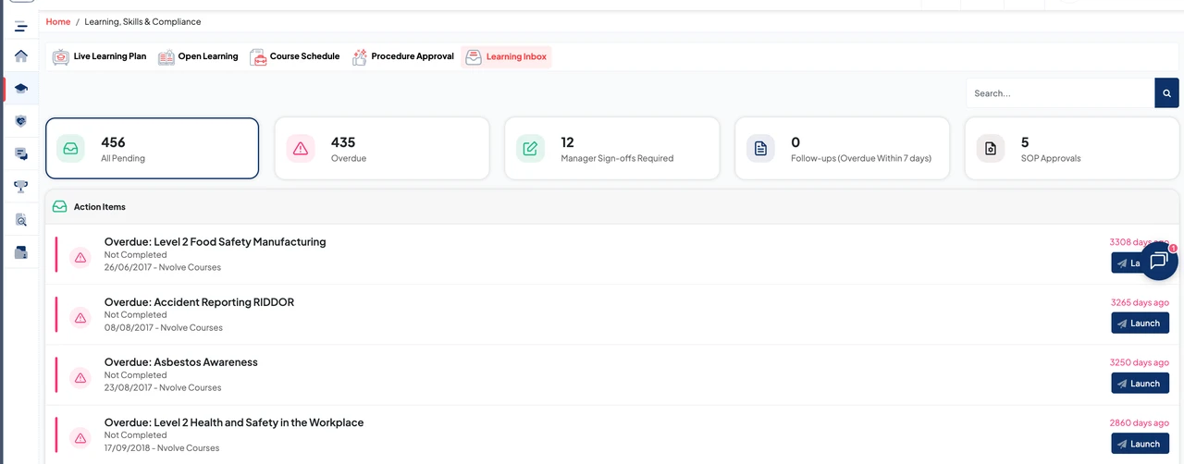Open the trophy icon in the sidebar
The width and height of the screenshot is (1184, 464).
point(20,187)
